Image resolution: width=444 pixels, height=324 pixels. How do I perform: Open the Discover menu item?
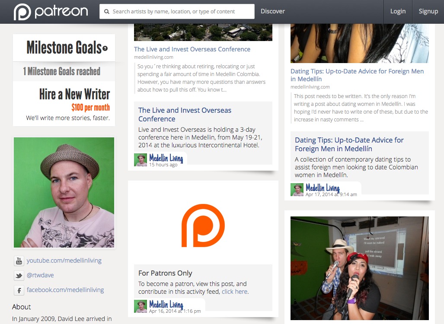(x=273, y=11)
